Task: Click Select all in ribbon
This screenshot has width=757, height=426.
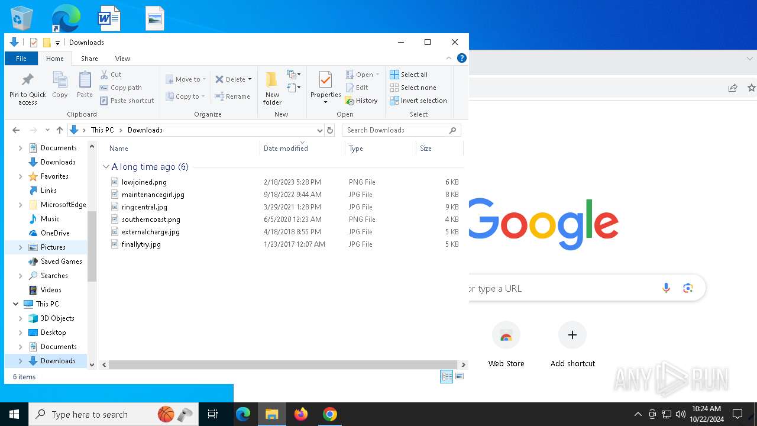Action: [409, 75]
